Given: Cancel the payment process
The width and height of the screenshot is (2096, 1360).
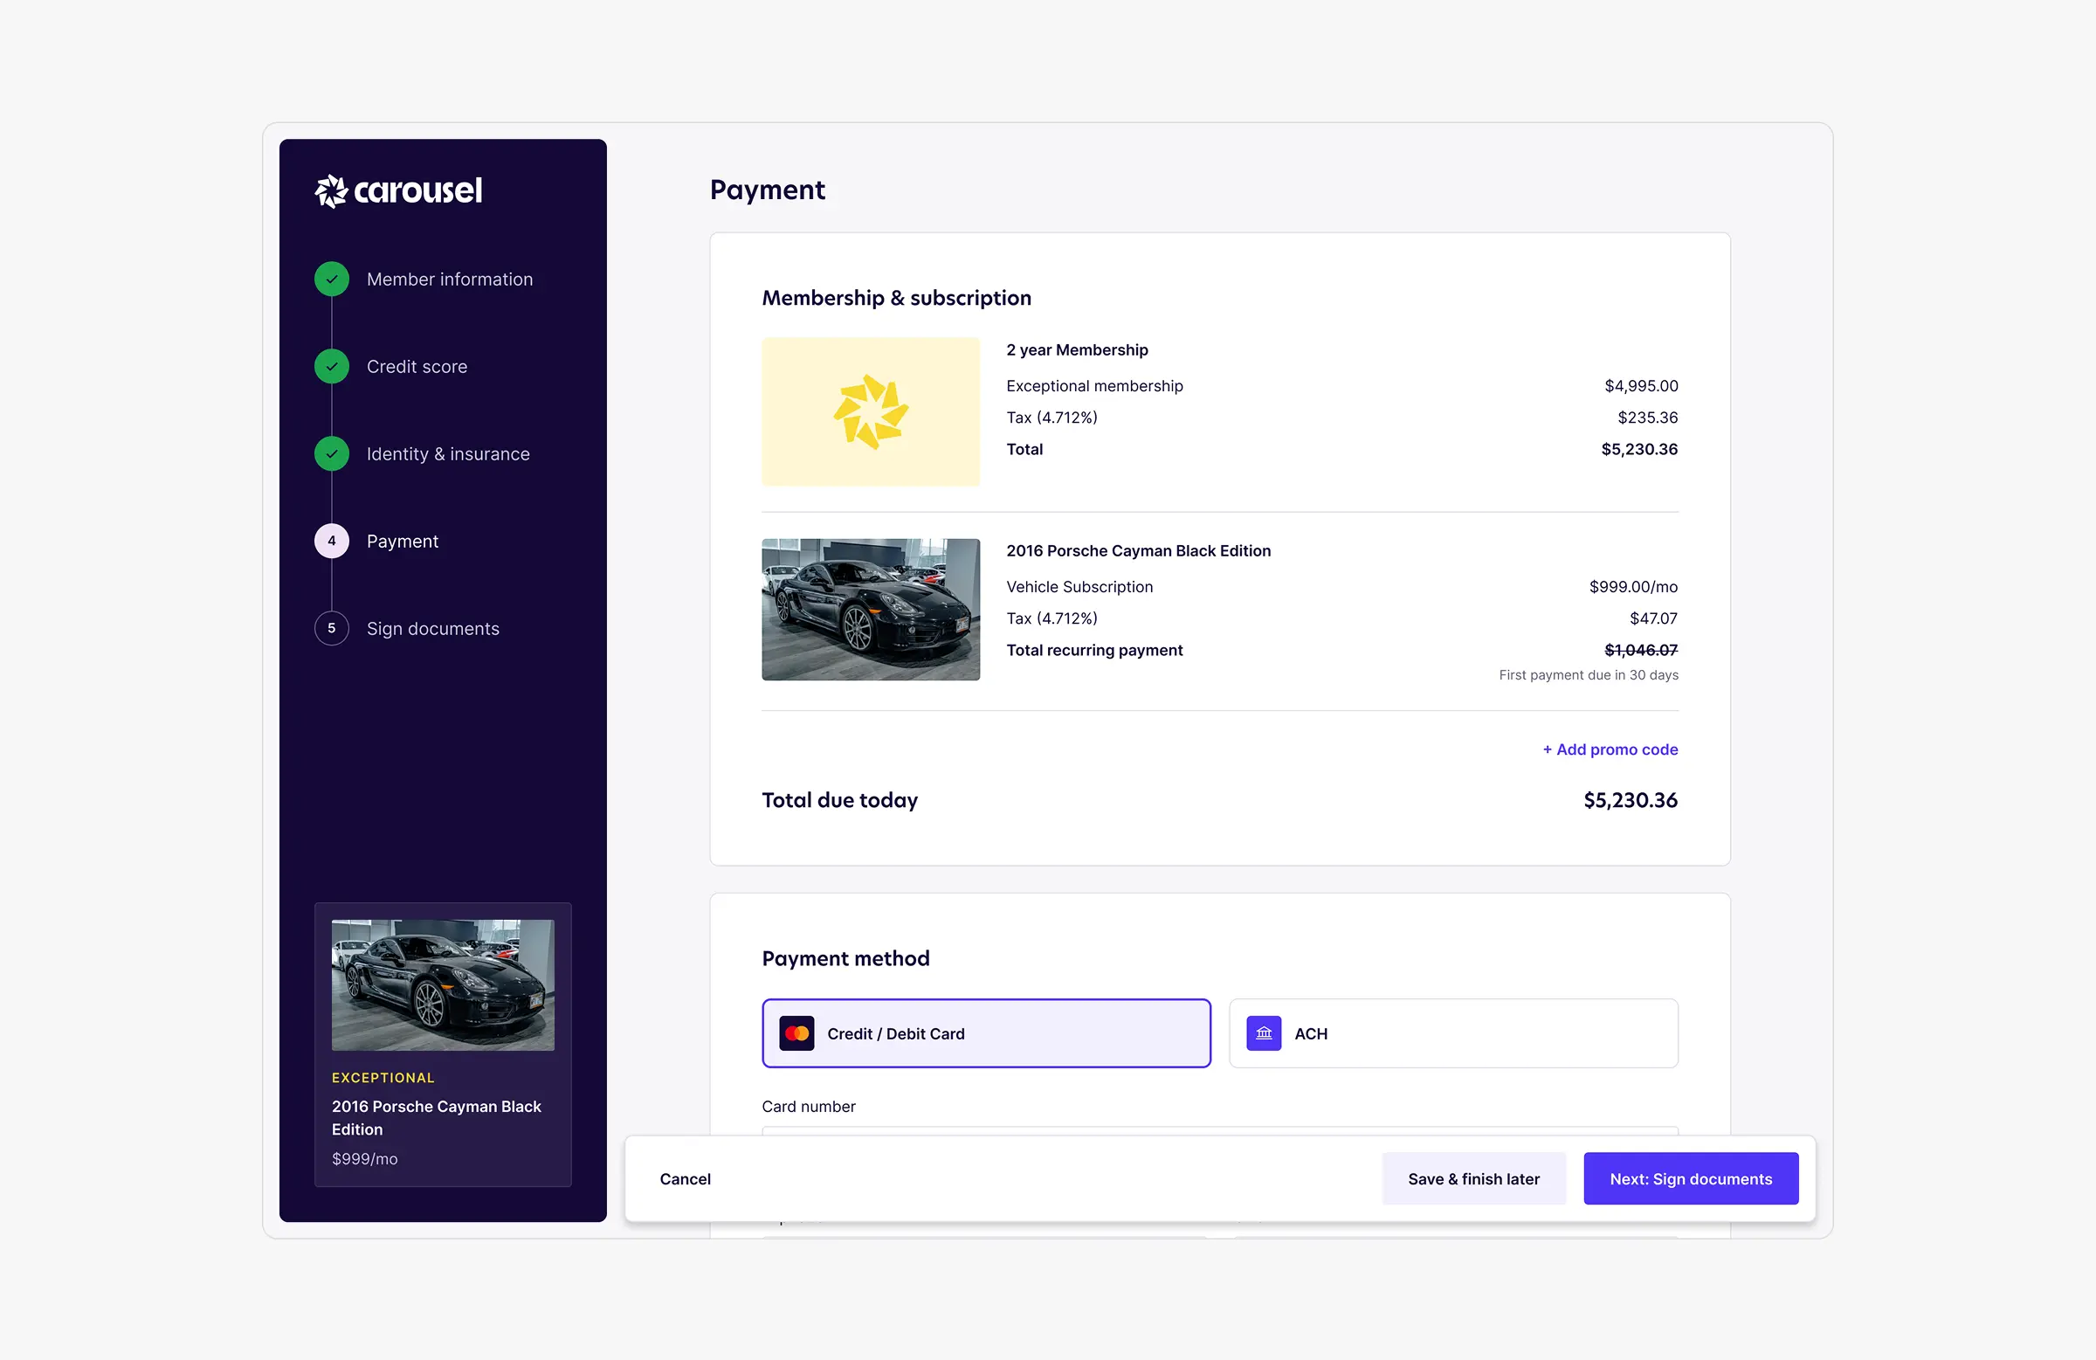Looking at the screenshot, I should (685, 1178).
